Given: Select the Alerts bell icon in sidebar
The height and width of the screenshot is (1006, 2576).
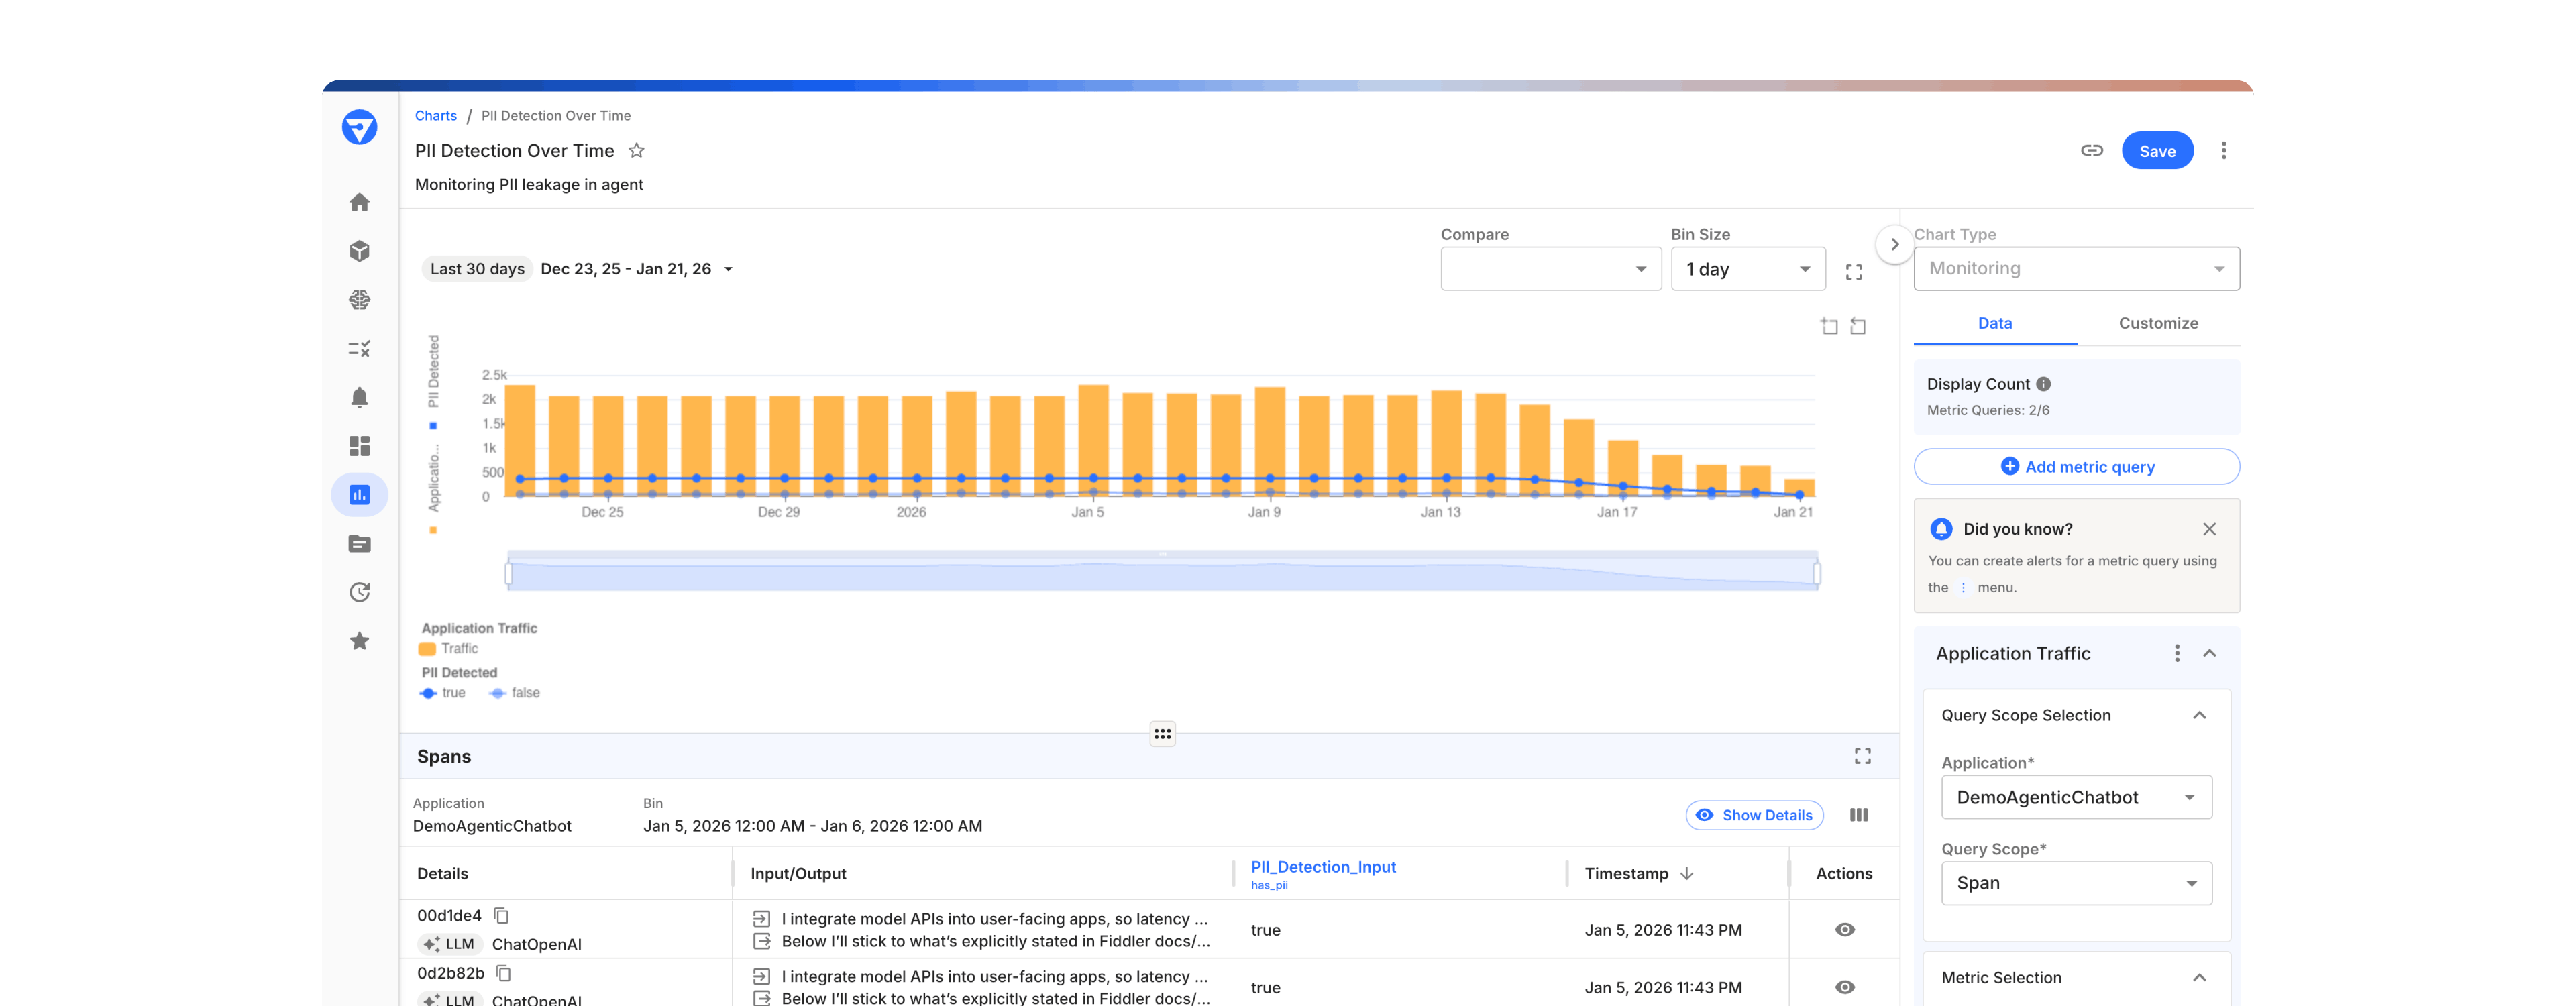Looking at the screenshot, I should [359, 396].
